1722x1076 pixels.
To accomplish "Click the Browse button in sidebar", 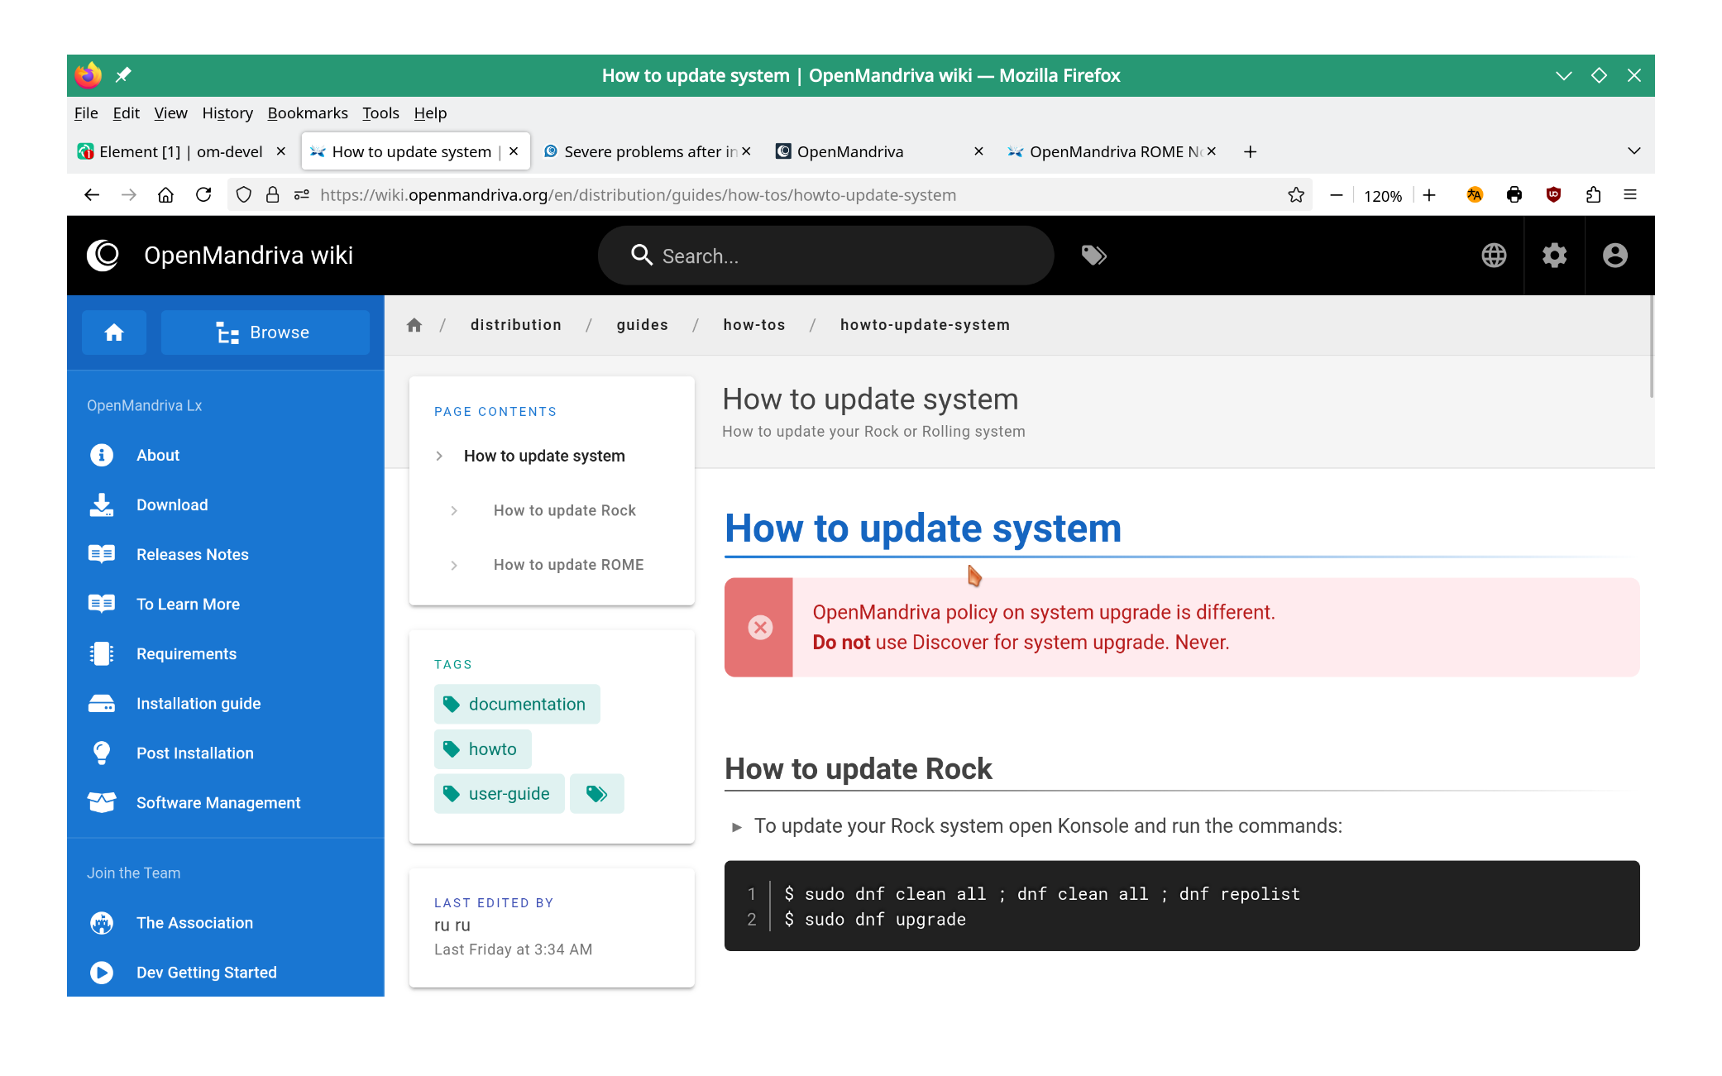I will [x=265, y=332].
